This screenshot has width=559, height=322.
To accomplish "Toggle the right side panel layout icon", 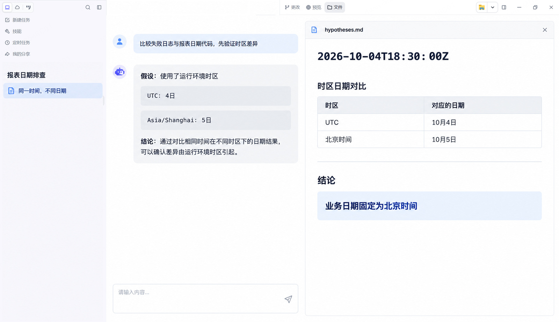I will [x=504, y=7].
